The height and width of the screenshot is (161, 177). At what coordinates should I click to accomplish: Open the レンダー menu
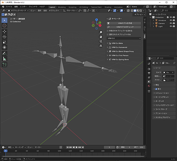coord(23,7)
